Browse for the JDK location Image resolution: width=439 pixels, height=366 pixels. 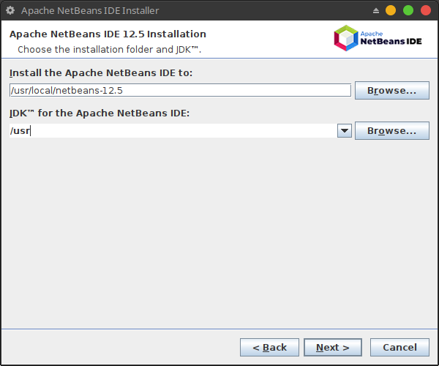click(392, 130)
